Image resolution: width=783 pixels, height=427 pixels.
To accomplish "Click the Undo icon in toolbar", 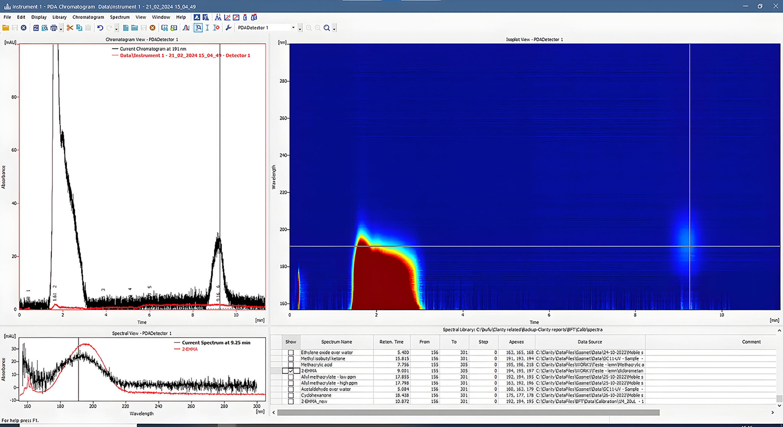I will click(100, 28).
